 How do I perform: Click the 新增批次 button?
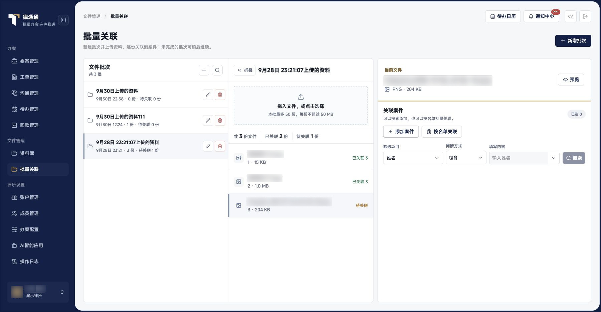pos(573,41)
